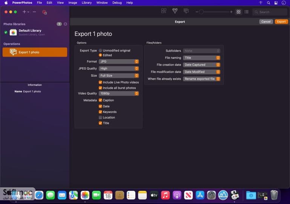
Task: Click the orange Export button
Action: click(281, 22)
